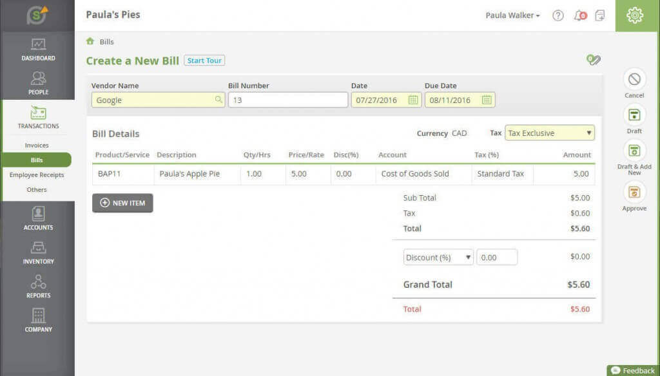The width and height of the screenshot is (660, 376).
Task: Attach a file using the paperclip icon
Action: tap(593, 60)
